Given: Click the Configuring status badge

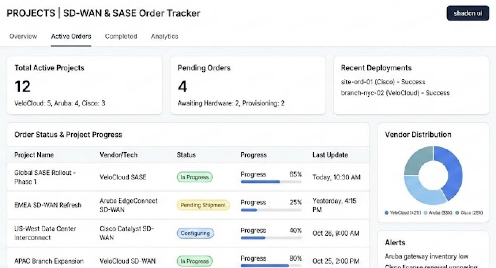Looking at the screenshot, I should pos(195,233).
